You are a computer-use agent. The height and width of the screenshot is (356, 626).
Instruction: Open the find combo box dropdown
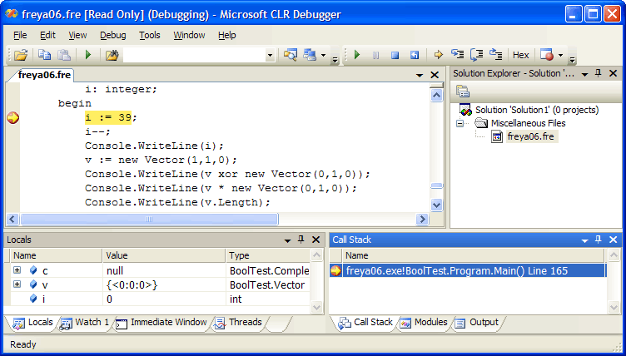[x=270, y=55]
